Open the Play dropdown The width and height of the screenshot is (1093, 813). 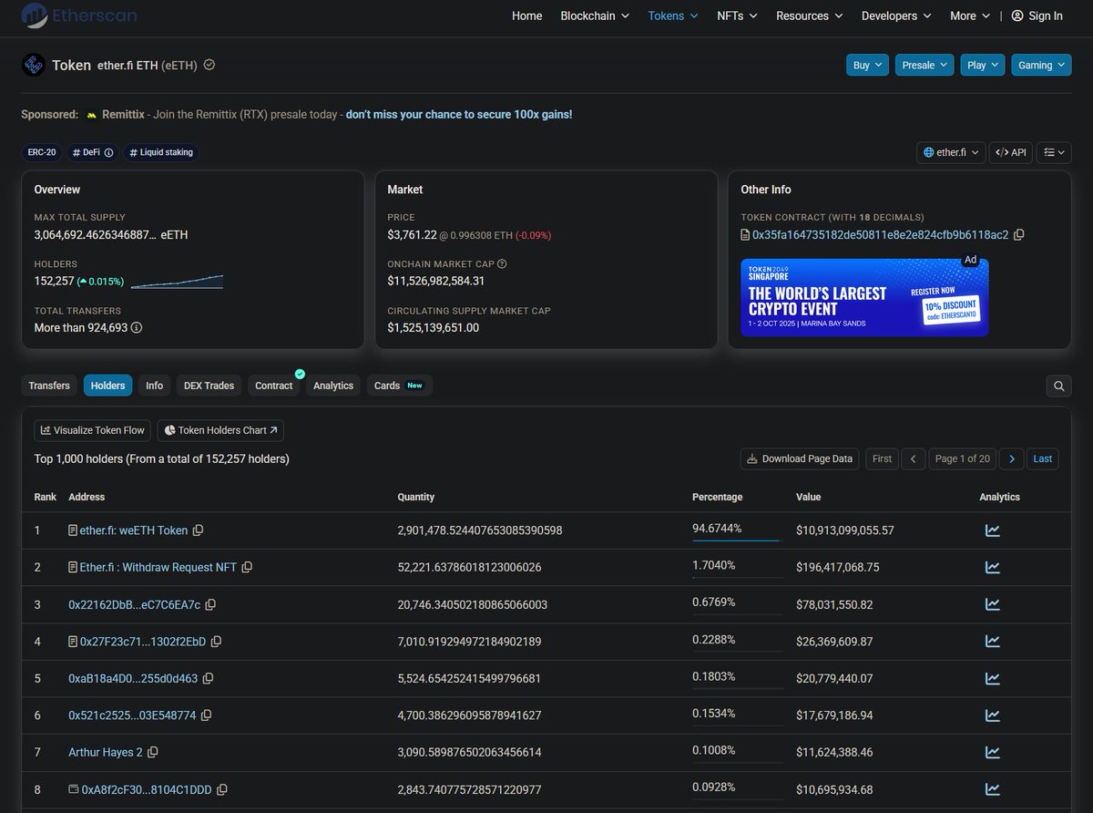[x=983, y=66]
